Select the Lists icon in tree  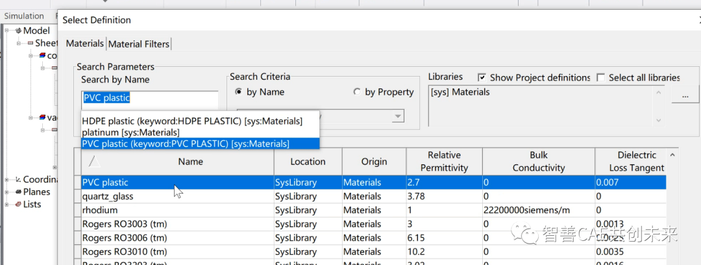coord(18,205)
